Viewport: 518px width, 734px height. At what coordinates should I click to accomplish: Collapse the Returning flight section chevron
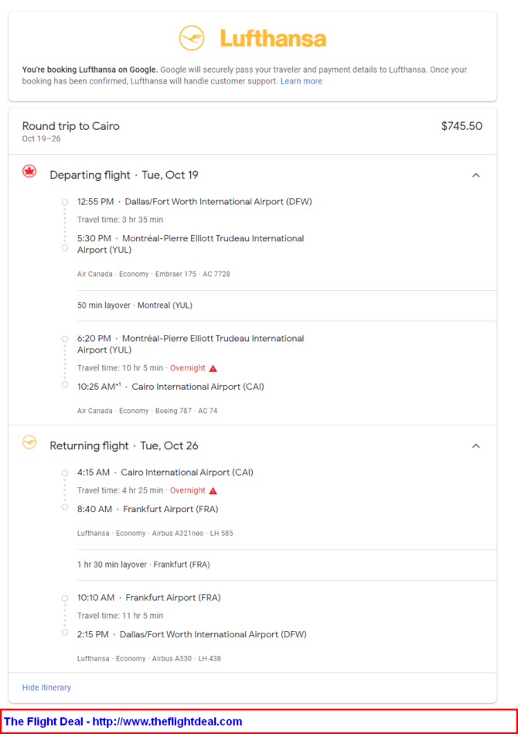(476, 446)
